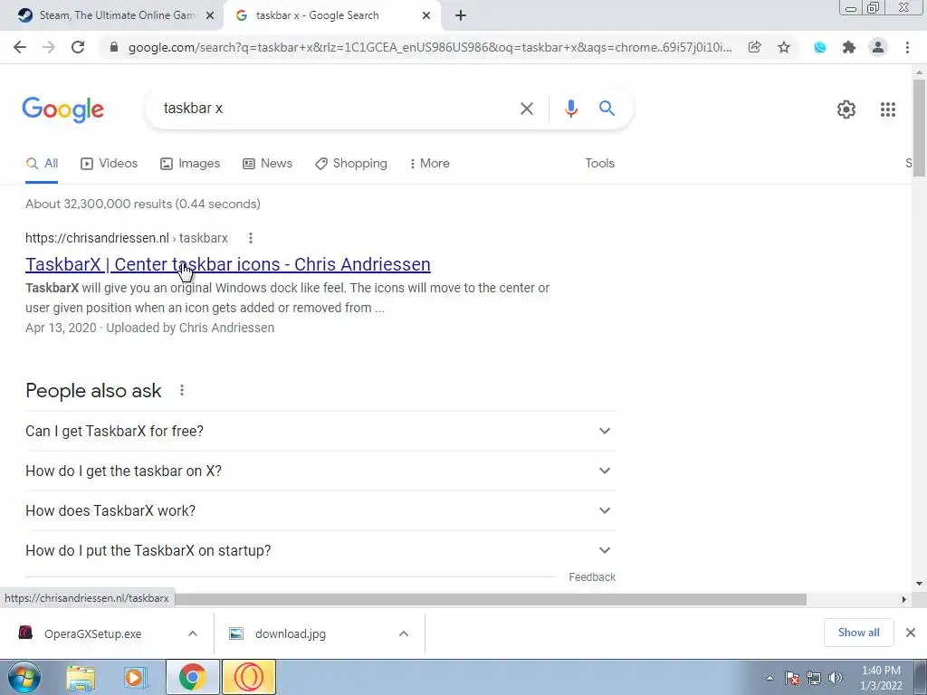Open the Chrome profile avatar
927x695 pixels.
pos(878,47)
